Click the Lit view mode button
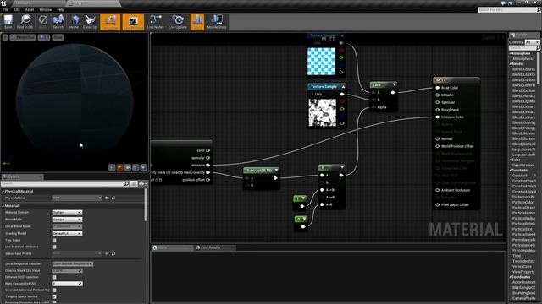The image size is (542, 304). (x=43, y=37)
